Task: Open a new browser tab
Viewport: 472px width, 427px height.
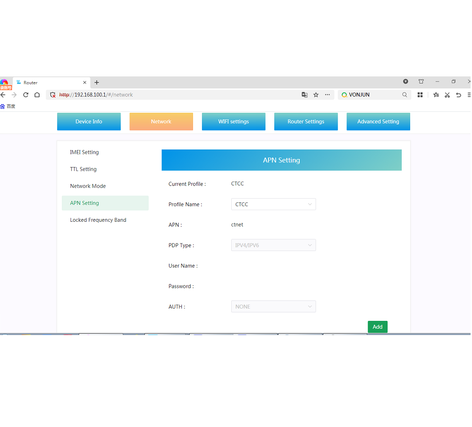Action: 97,83
